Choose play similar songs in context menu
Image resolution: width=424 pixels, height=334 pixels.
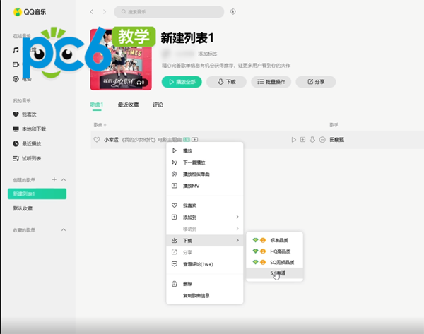pos(205,174)
